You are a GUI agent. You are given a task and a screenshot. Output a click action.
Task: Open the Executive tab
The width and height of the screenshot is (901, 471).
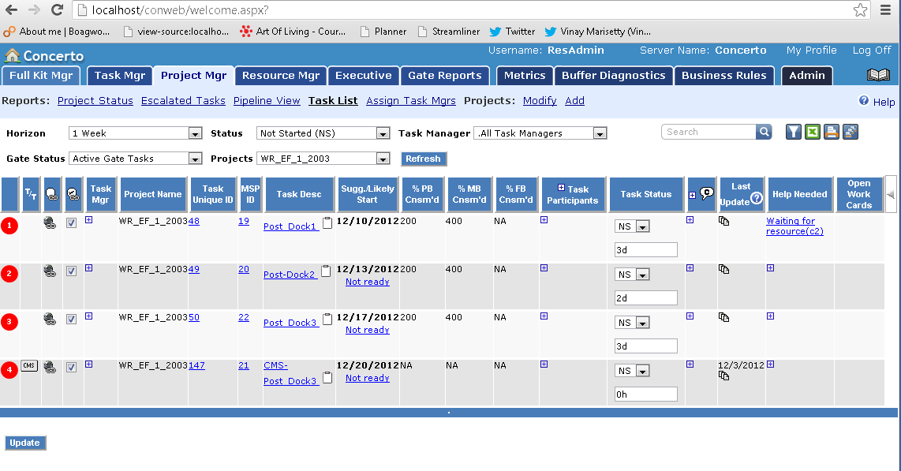[x=364, y=75]
